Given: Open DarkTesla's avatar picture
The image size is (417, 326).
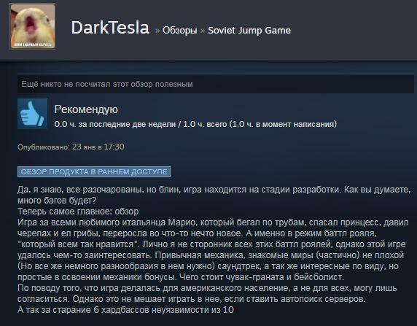Looking at the screenshot, I should point(33,26).
